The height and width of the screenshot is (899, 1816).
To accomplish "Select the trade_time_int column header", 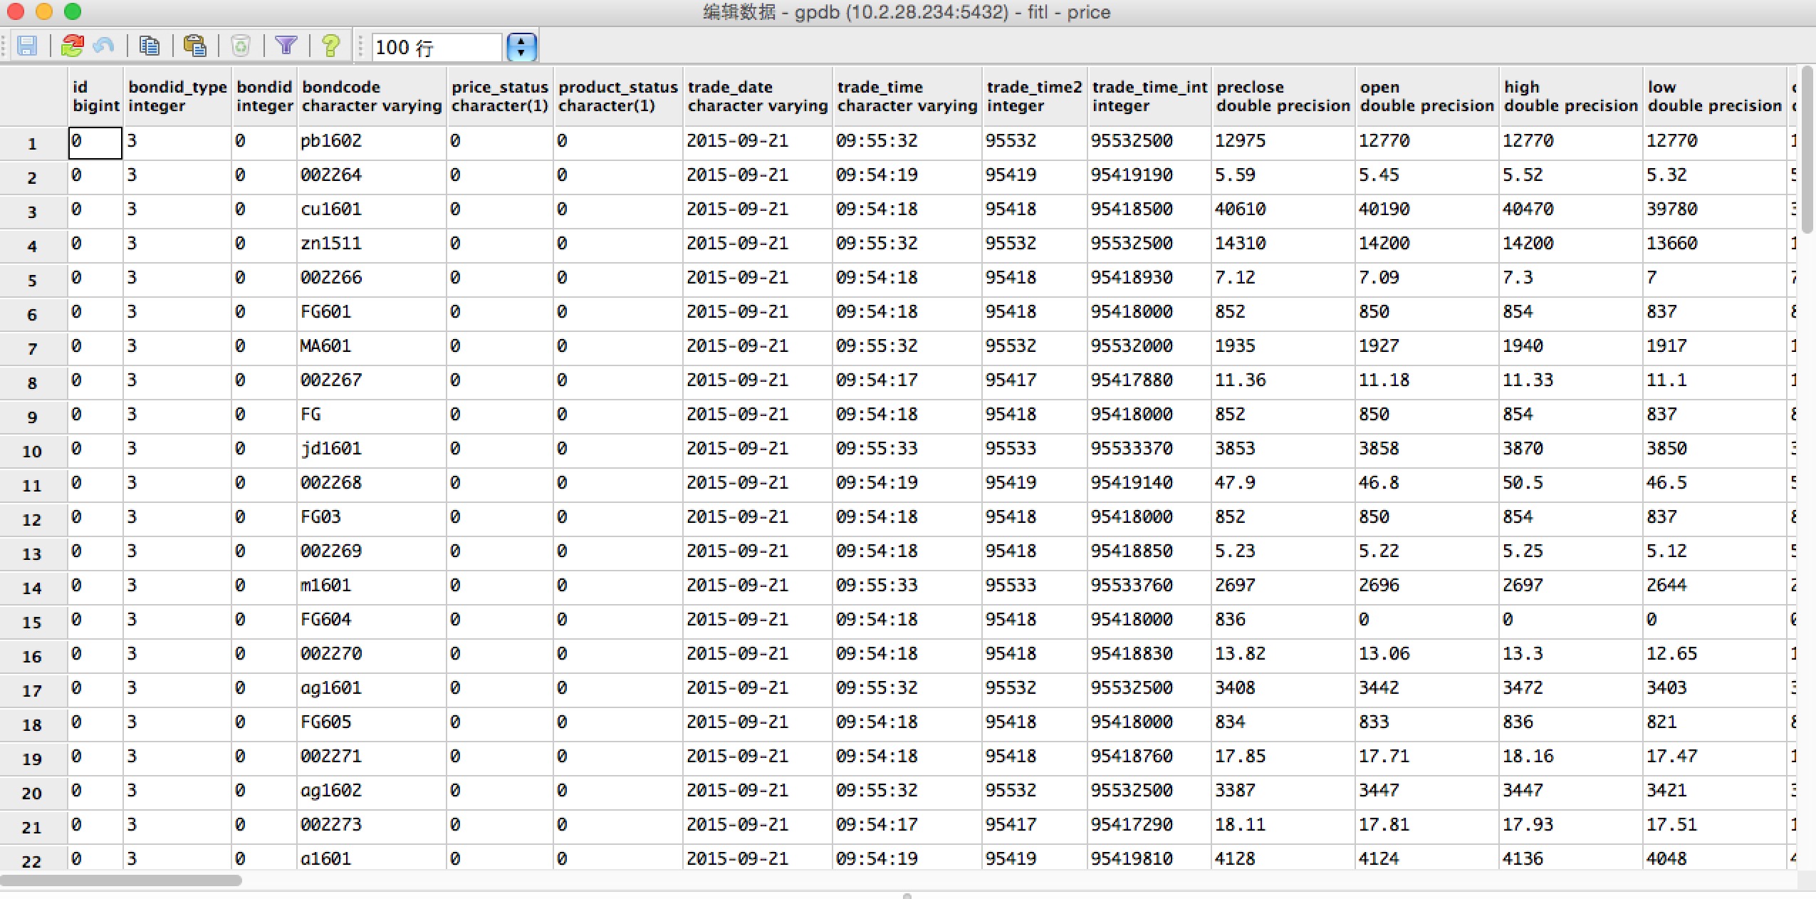I will tap(1149, 97).
